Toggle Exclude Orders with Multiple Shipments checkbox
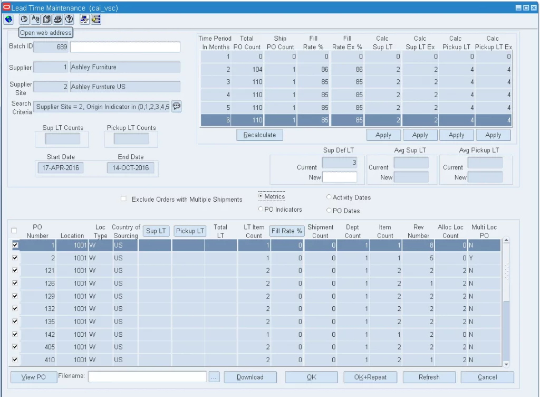This screenshot has height=397, width=540. tap(123, 199)
